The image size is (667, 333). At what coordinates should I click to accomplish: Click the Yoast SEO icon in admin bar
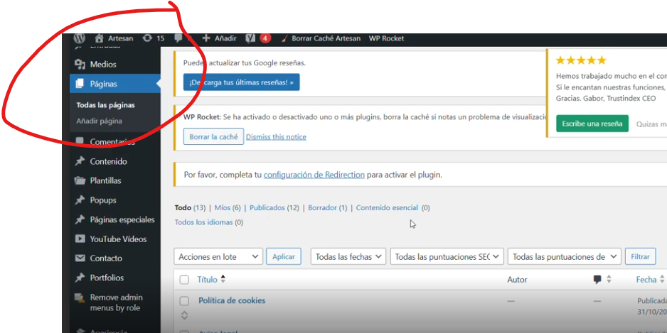pyautogui.click(x=251, y=38)
